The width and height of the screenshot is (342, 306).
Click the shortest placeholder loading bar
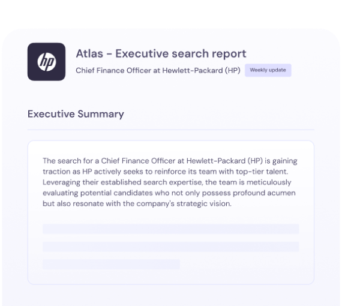[x=111, y=264]
